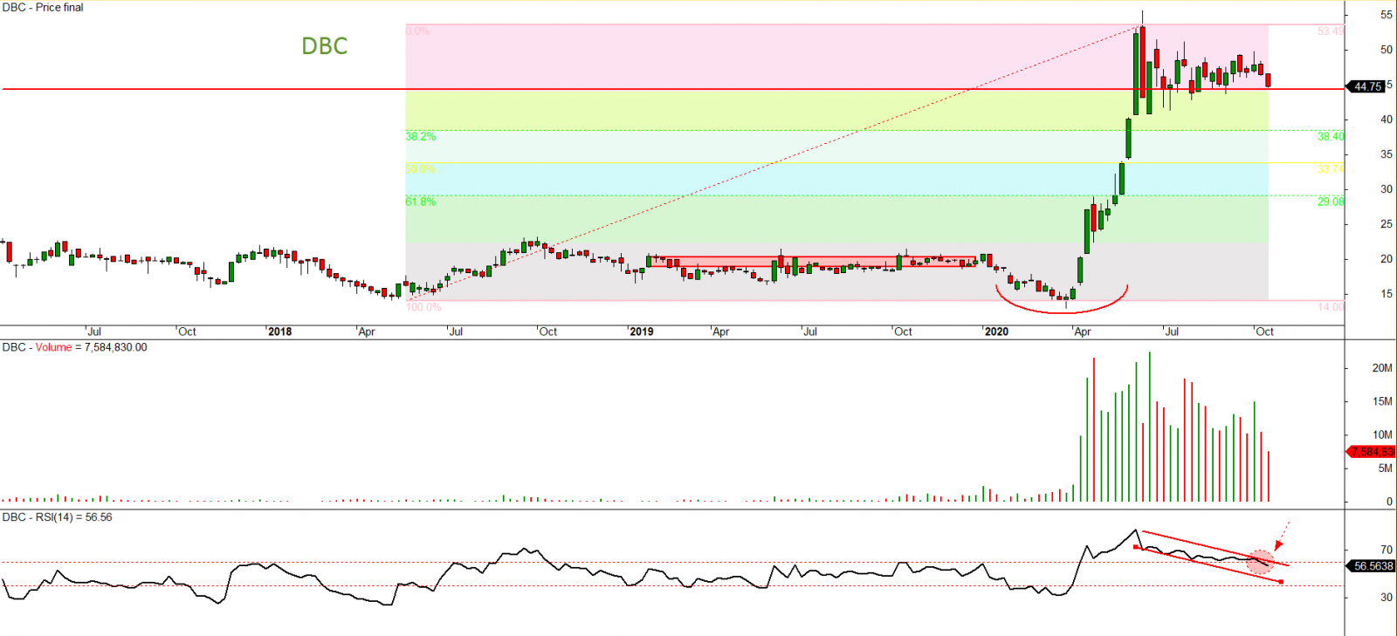The width and height of the screenshot is (1397, 636).
Task: Click the 53.49 Fibonacci price value
Action: click(x=1331, y=31)
